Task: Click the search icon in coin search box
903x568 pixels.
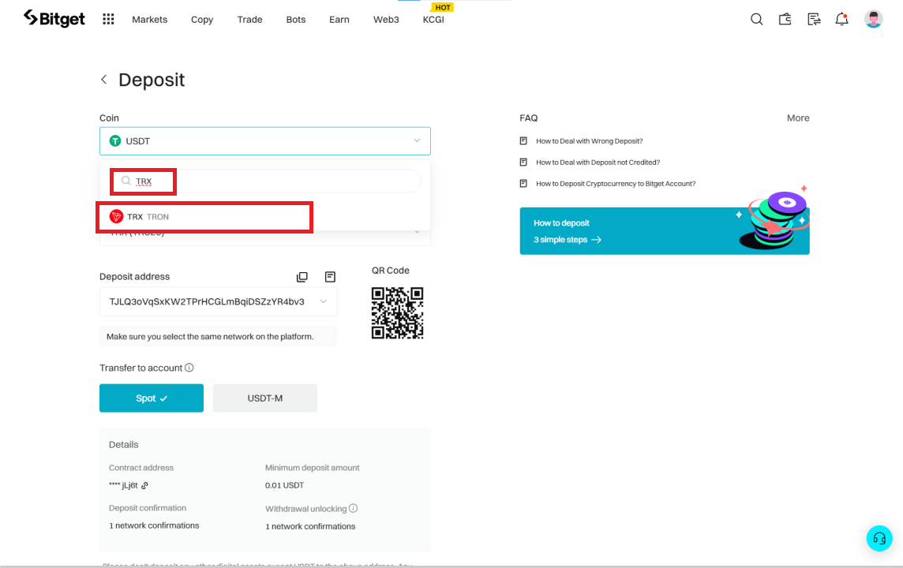Action: [126, 181]
